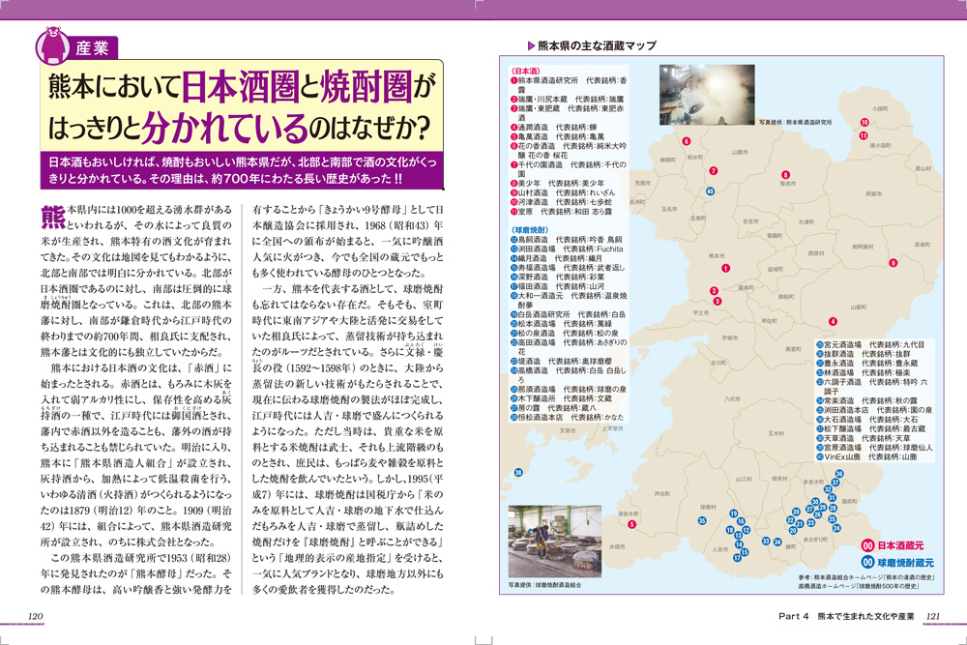Screen dimensions: 967x645
Task: Click the 〈球磨焼酎〉 list heading
Action: click(x=530, y=230)
